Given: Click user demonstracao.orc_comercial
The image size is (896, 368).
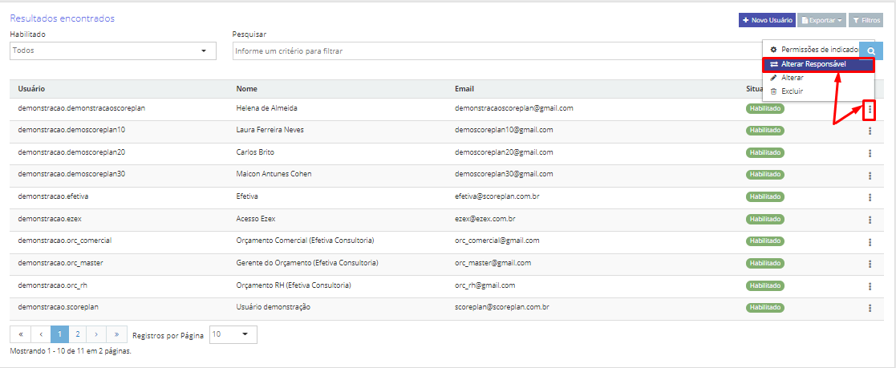Looking at the screenshot, I should pyautogui.click(x=64, y=241).
